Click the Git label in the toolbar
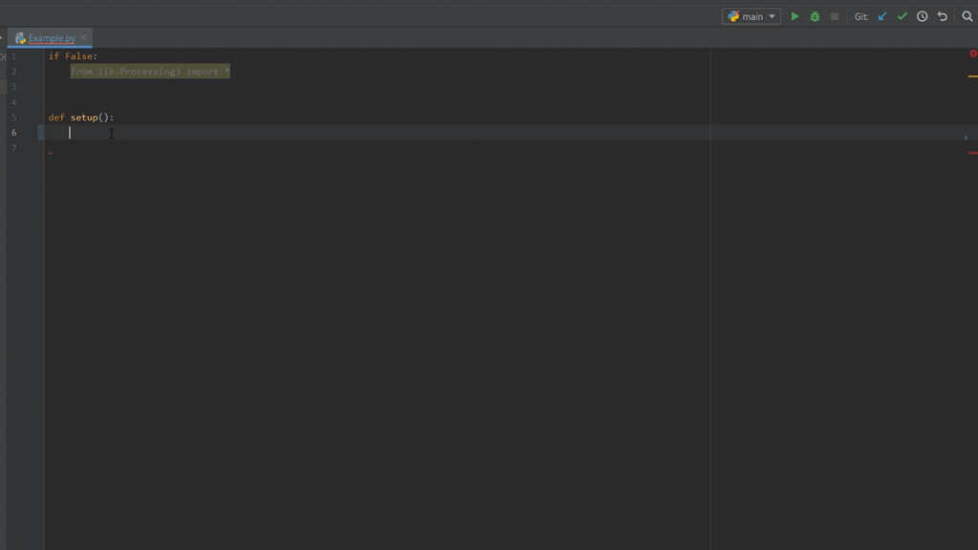Image resolution: width=978 pixels, height=550 pixels. [860, 16]
